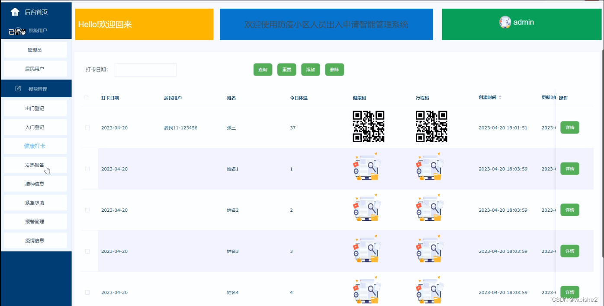
Task: Open 姓名1's 行程码 image
Action: tap(430, 166)
